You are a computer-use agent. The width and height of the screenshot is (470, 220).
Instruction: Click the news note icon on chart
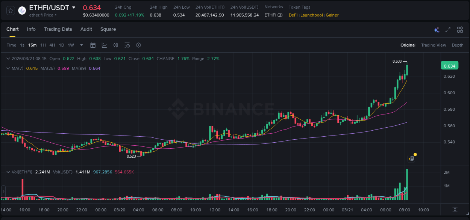click(x=412, y=158)
